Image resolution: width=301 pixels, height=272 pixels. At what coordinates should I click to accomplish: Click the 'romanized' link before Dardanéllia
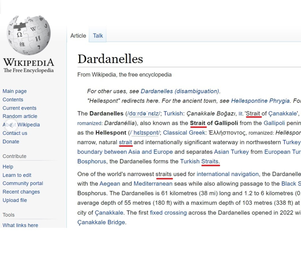pos(89,123)
